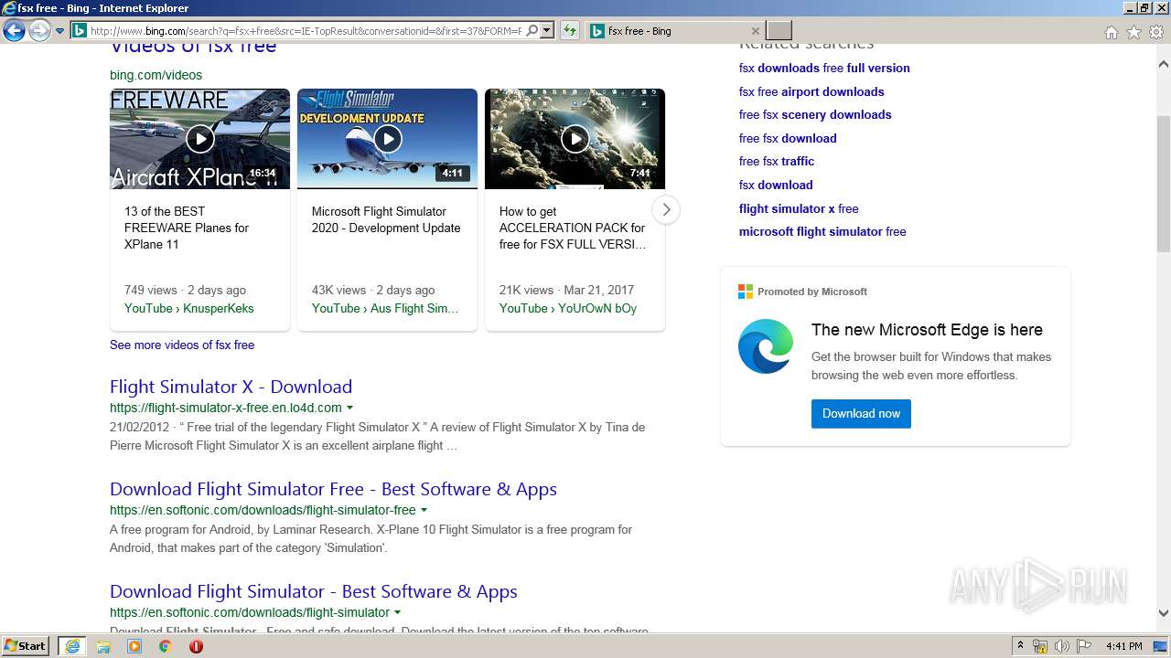1171x658 pixels.
Task: Go back using the browser Back arrow
Action: coord(14,31)
